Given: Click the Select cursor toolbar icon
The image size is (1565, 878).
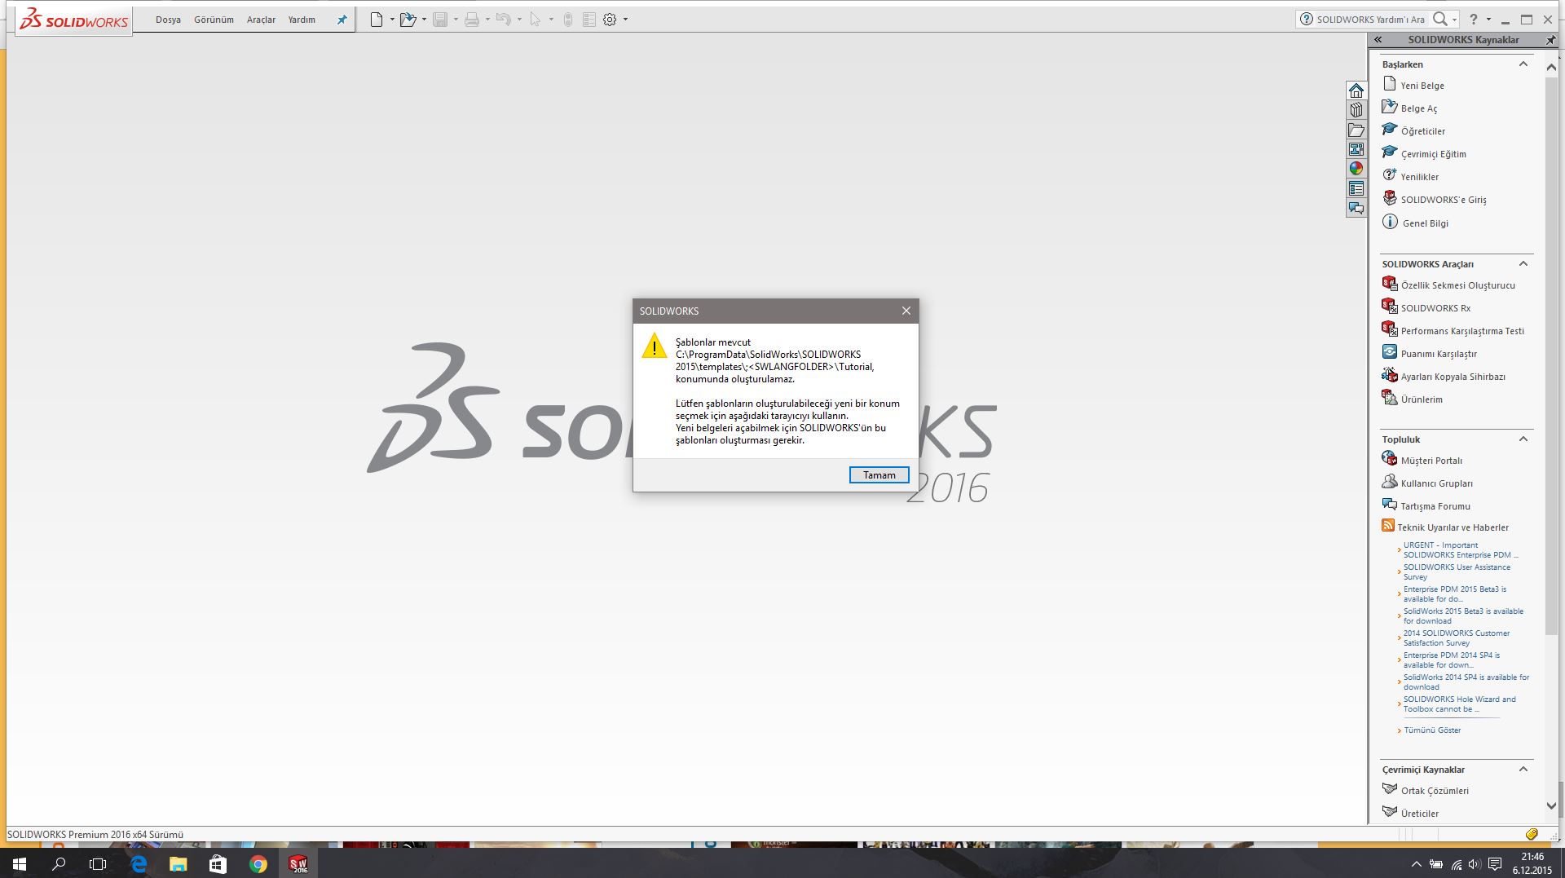Looking at the screenshot, I should [536, 20].
